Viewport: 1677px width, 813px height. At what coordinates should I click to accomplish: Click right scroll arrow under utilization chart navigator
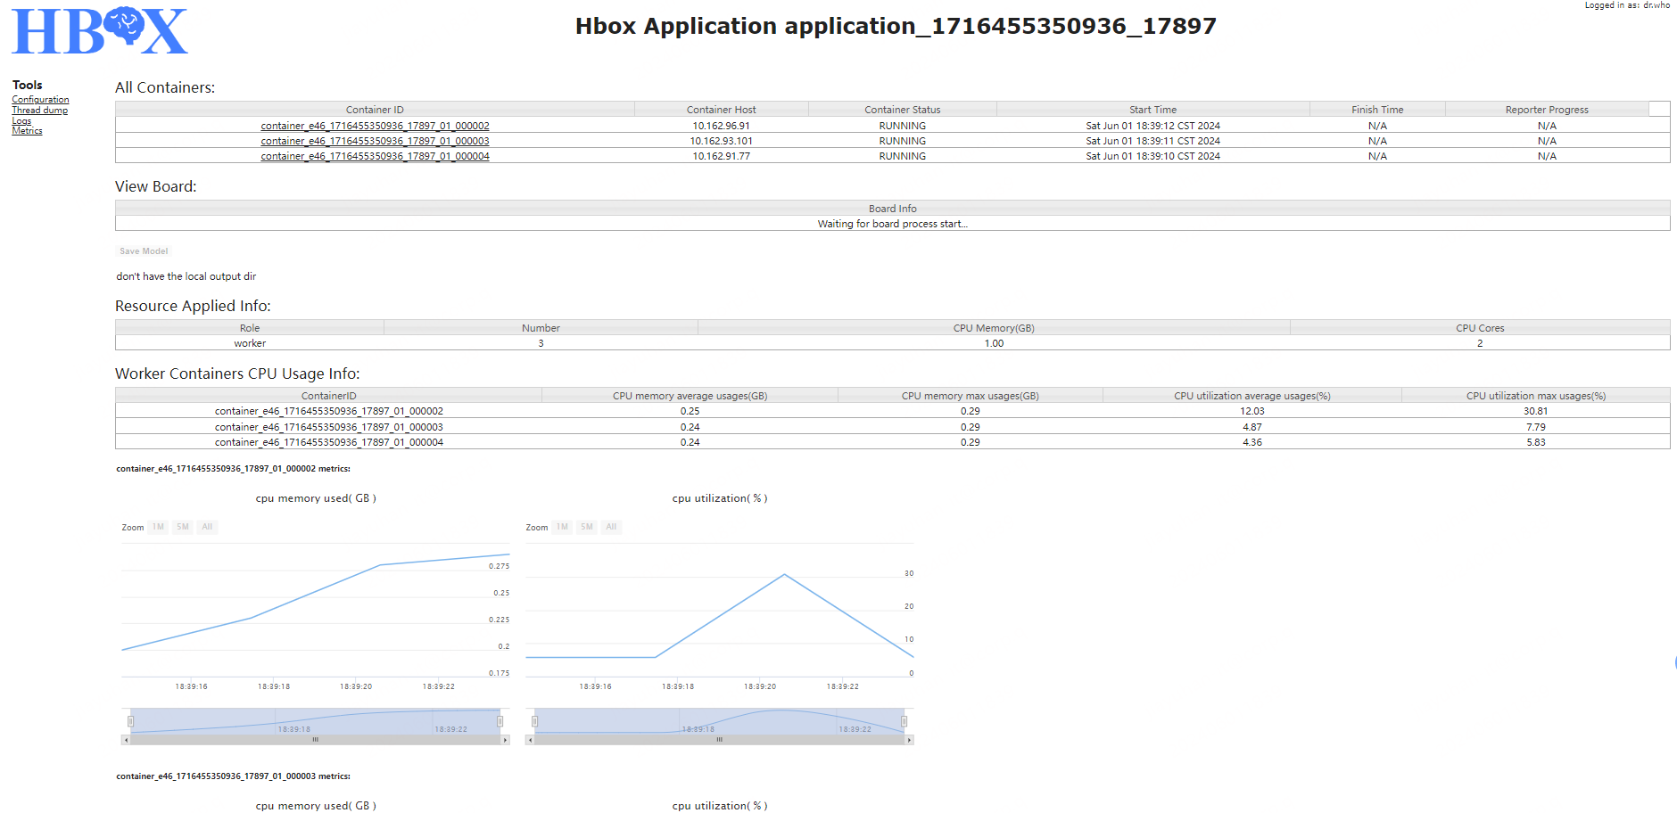point(909,740)
